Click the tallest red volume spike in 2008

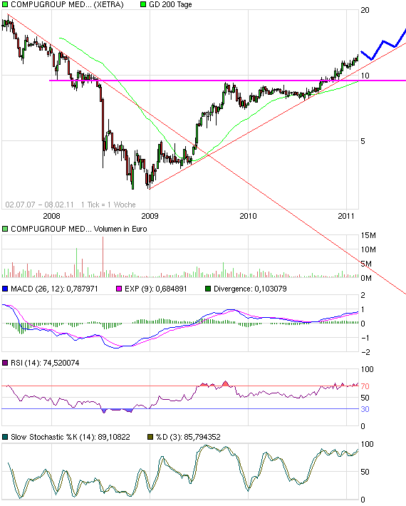pyautogui.click(x=103, y=257)
